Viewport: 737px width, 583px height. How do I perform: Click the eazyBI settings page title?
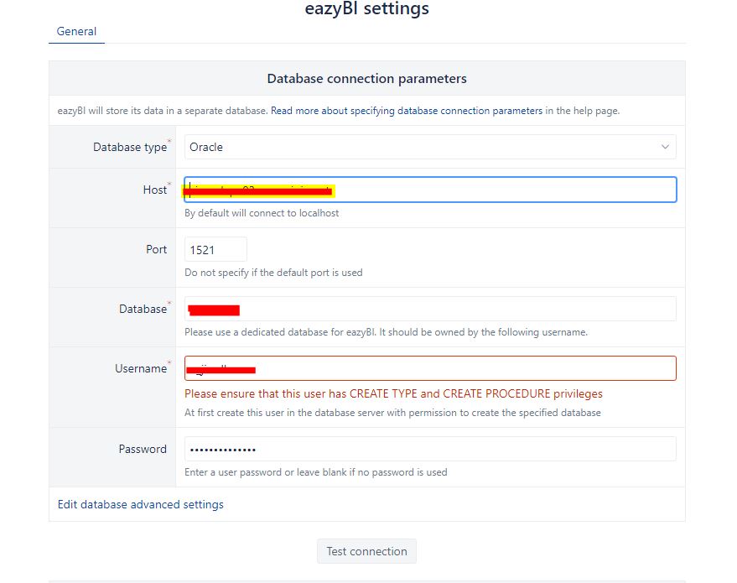(366, 8)
